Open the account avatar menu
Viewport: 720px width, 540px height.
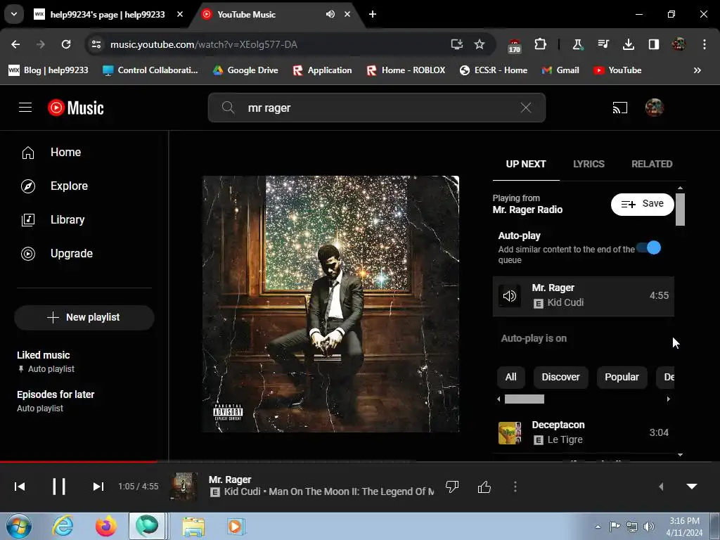(x=655, y=108)
